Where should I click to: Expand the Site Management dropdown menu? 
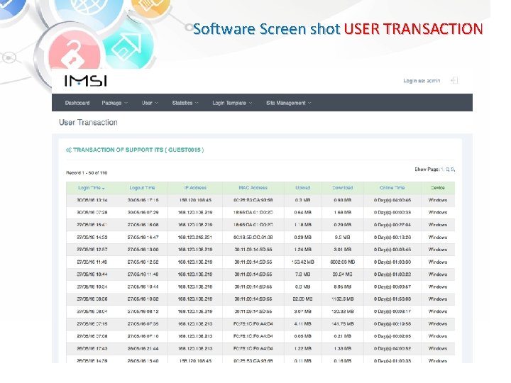point(288,103)
